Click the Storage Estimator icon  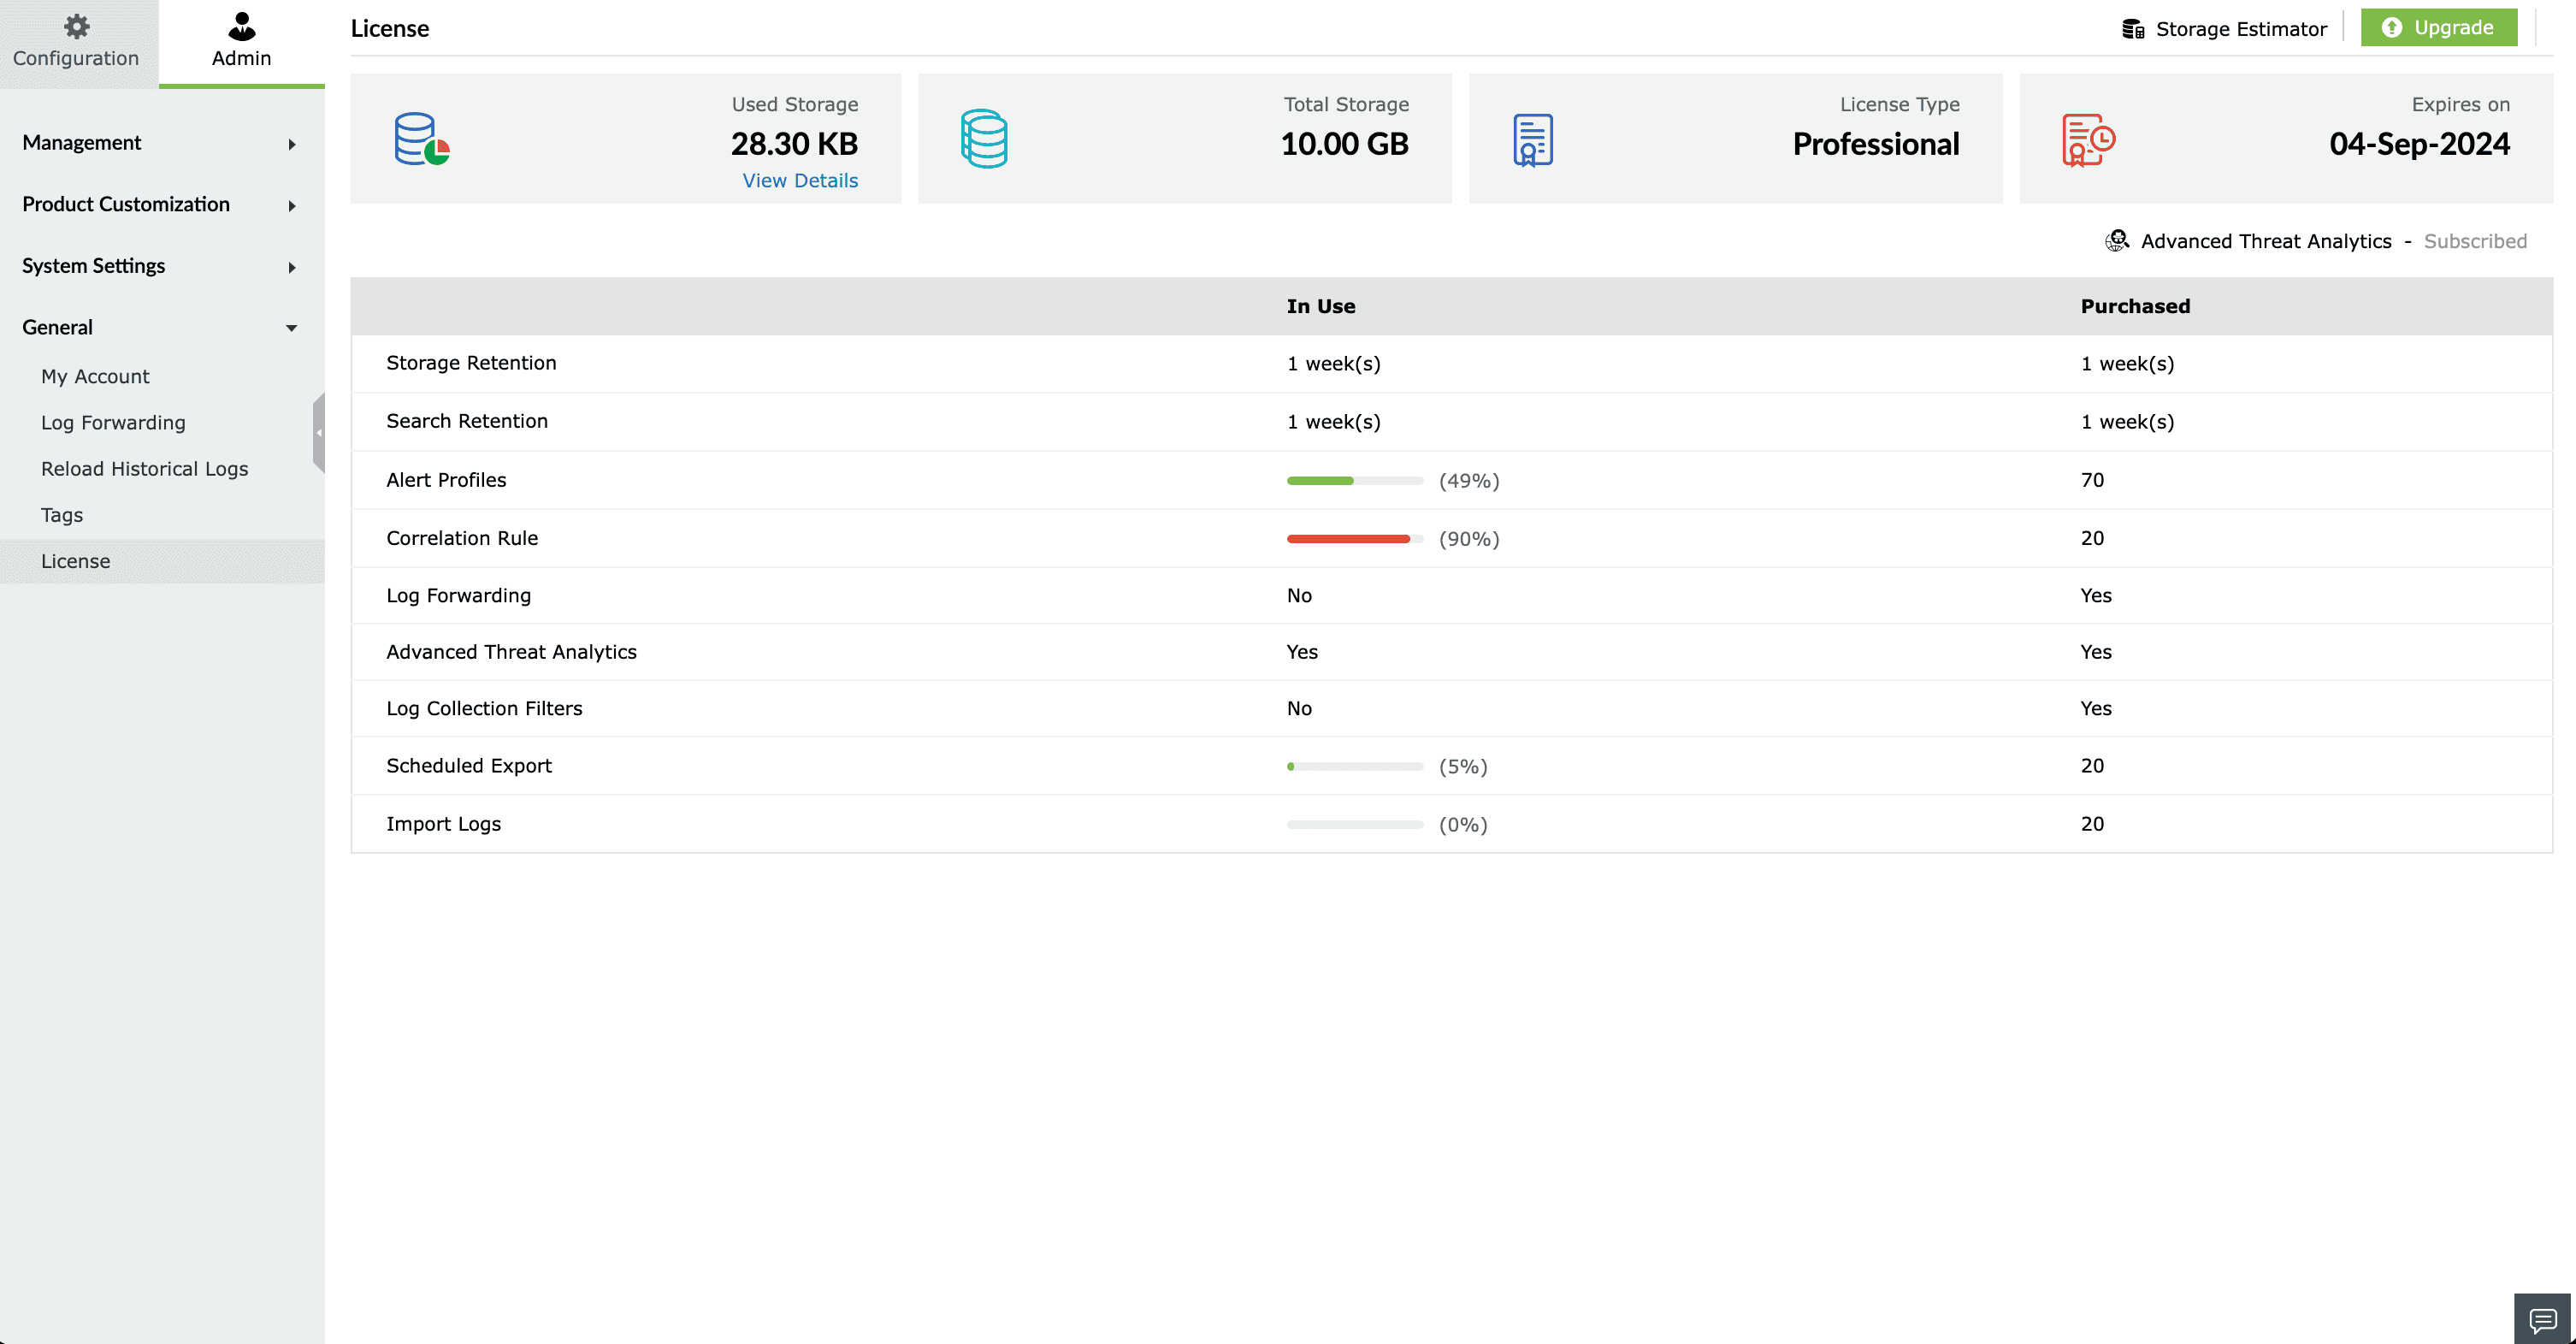[x=2132, y=29]
